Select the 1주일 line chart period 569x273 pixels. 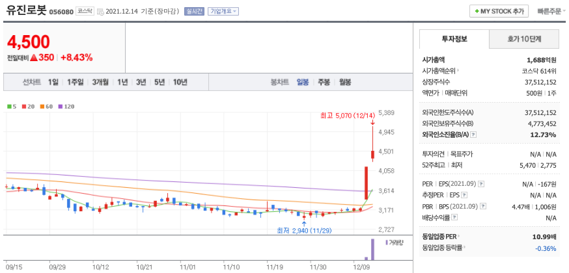75,82
